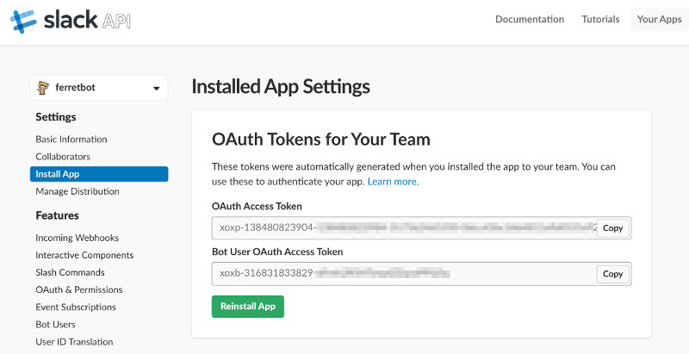The width and height of the screenshot is (689, 354).
Task: Open Bot Users page
Action: [x=55, y=325]
